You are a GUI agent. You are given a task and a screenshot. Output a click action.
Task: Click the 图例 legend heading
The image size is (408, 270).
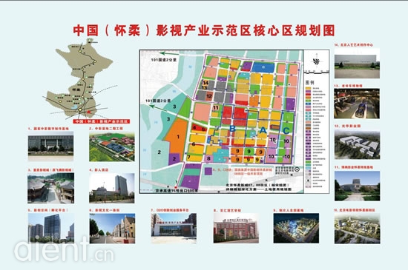coord(309,82)
